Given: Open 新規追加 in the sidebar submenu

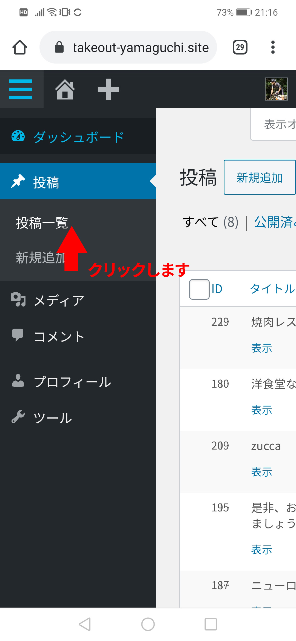Looking at the screenshot, I should click(x=41, y=258).
